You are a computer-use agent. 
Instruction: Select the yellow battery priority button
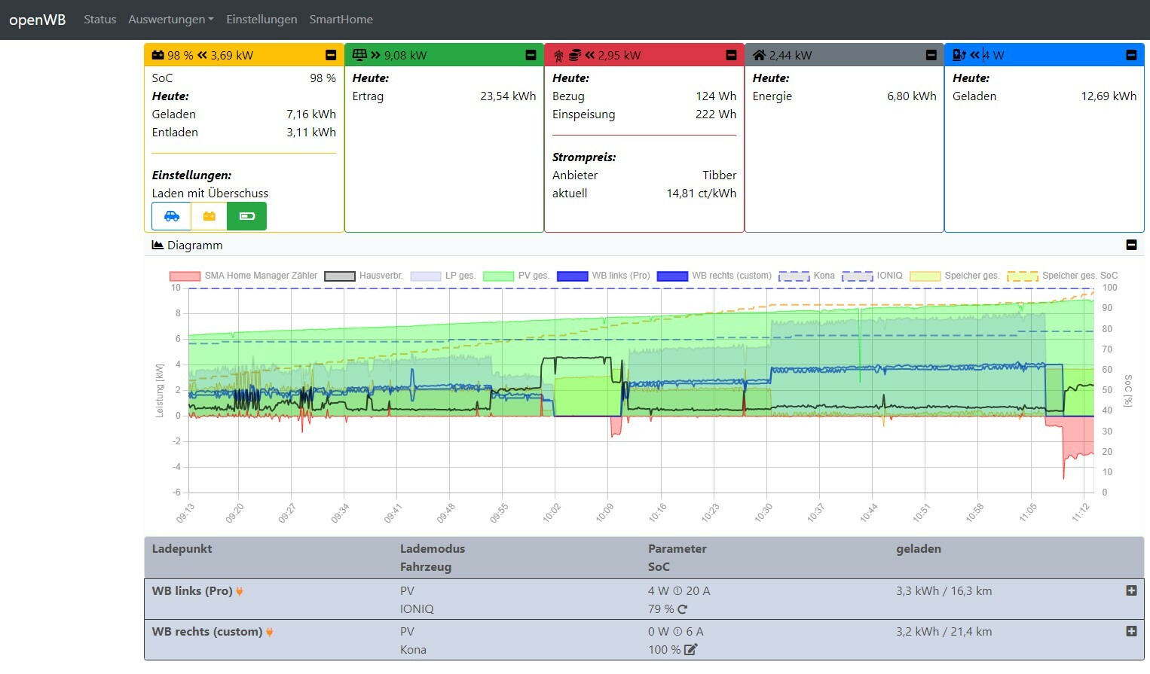(210, 216)
